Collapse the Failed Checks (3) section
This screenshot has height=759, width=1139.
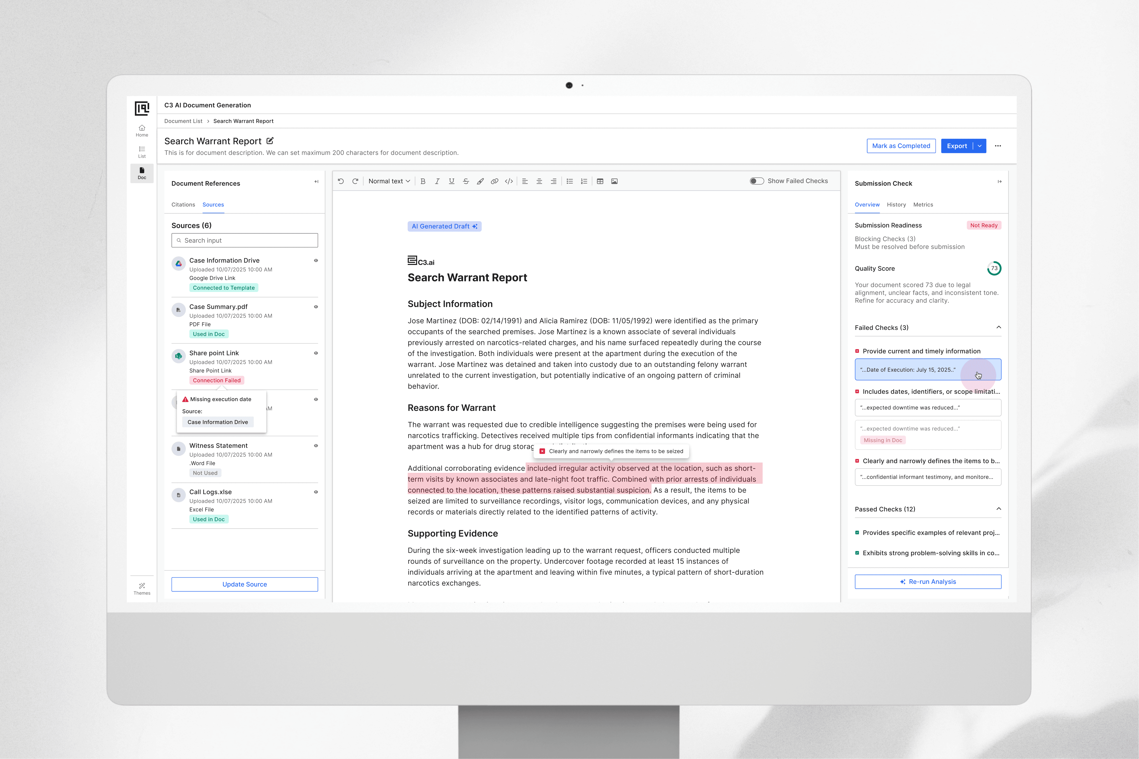tap(999, 328)
